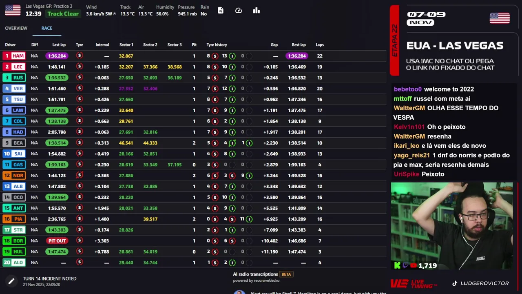Click the Tyre history column header

coord(217,45)
